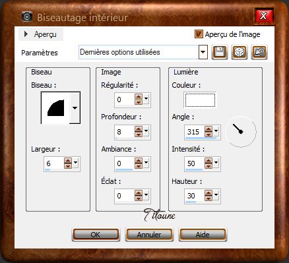Open the Éclat slider dropdown arrow
This screenshot has width=289, height=263.
[146, 196]
